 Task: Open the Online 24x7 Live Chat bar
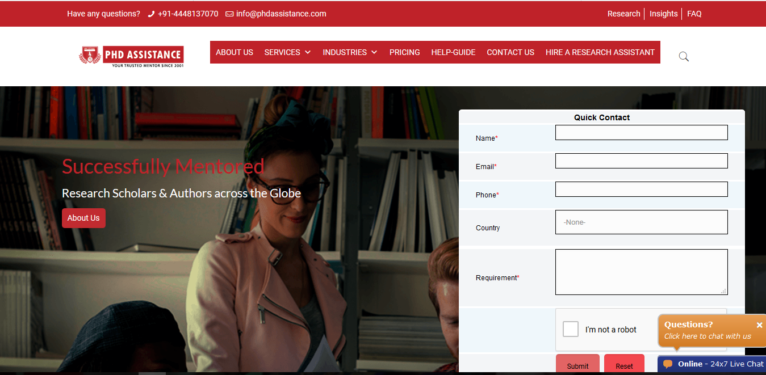pyautogui.click(x=720, y=364)
